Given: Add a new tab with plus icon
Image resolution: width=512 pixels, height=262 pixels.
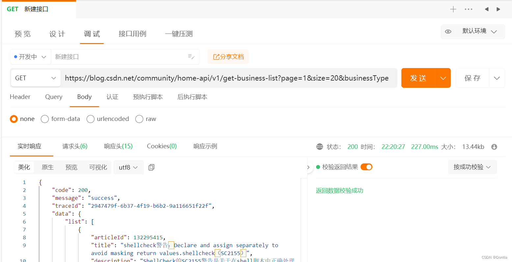Looking at the screenshot, I should pyautogui.click(x=453, y=9).
